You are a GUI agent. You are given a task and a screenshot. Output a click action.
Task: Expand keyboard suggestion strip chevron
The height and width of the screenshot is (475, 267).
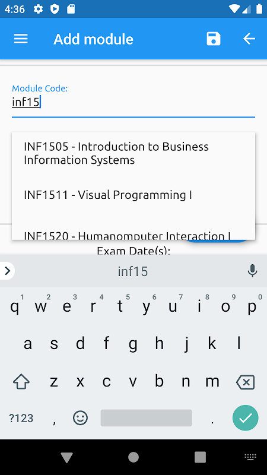point(7,271)
